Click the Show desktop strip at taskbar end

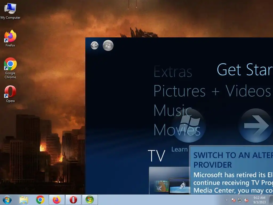pyautogui.click(x=271, y=200)
